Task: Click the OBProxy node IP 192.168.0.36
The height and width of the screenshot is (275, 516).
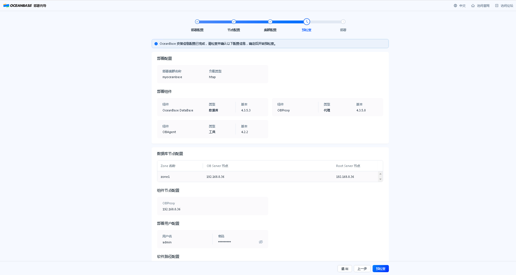Action: pos(171,209)
